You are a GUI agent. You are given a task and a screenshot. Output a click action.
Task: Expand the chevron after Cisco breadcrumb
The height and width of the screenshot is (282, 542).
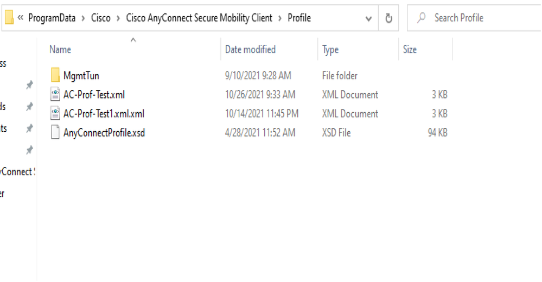[118, 18]
